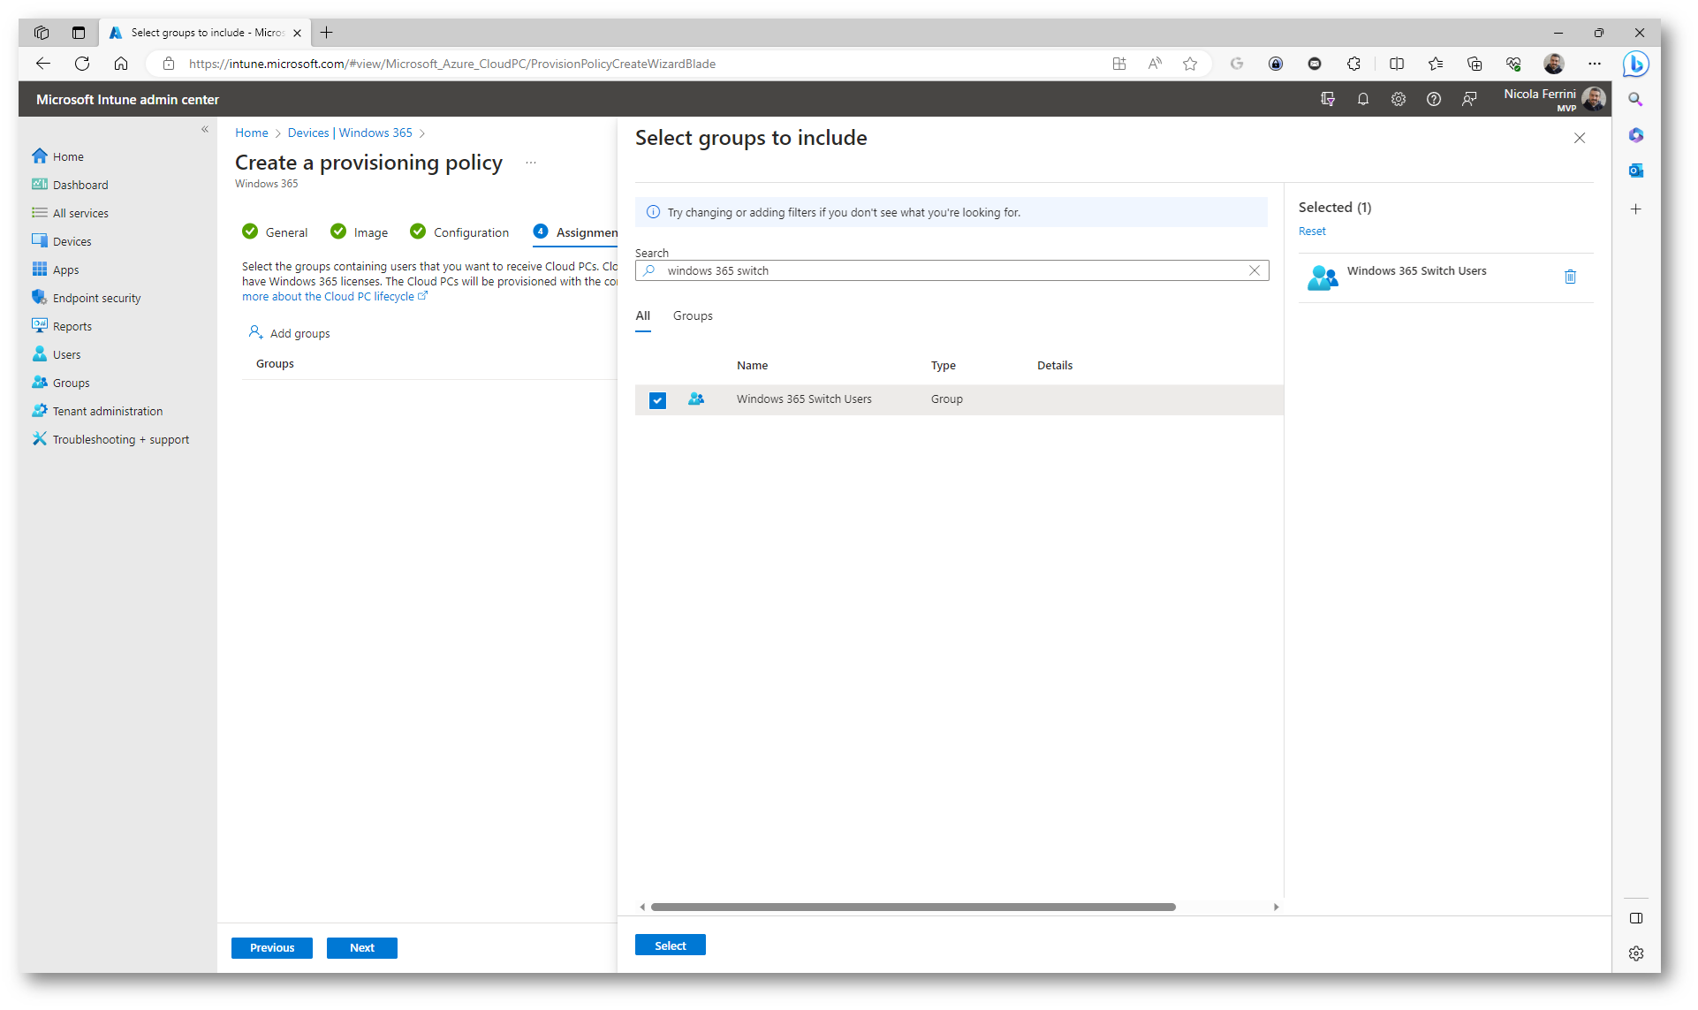This screenshot has width=1698, height=1010.
Task: Open Edge sidebar search icon
Action: (1636, 100)
